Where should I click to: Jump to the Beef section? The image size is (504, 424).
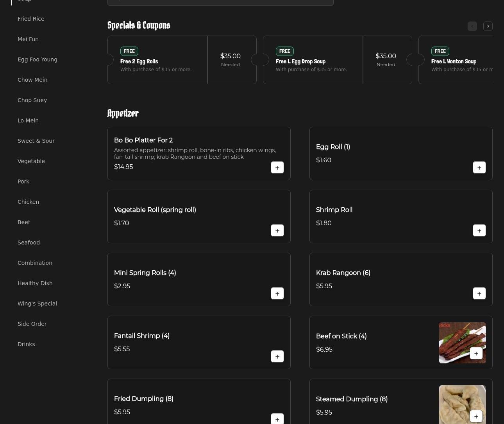[24, 222]
